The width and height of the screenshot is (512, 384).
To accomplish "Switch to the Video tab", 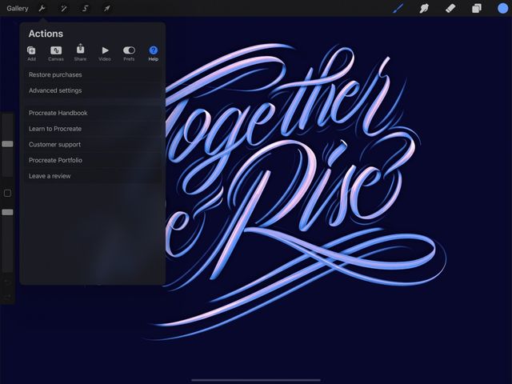I will 105,53.
